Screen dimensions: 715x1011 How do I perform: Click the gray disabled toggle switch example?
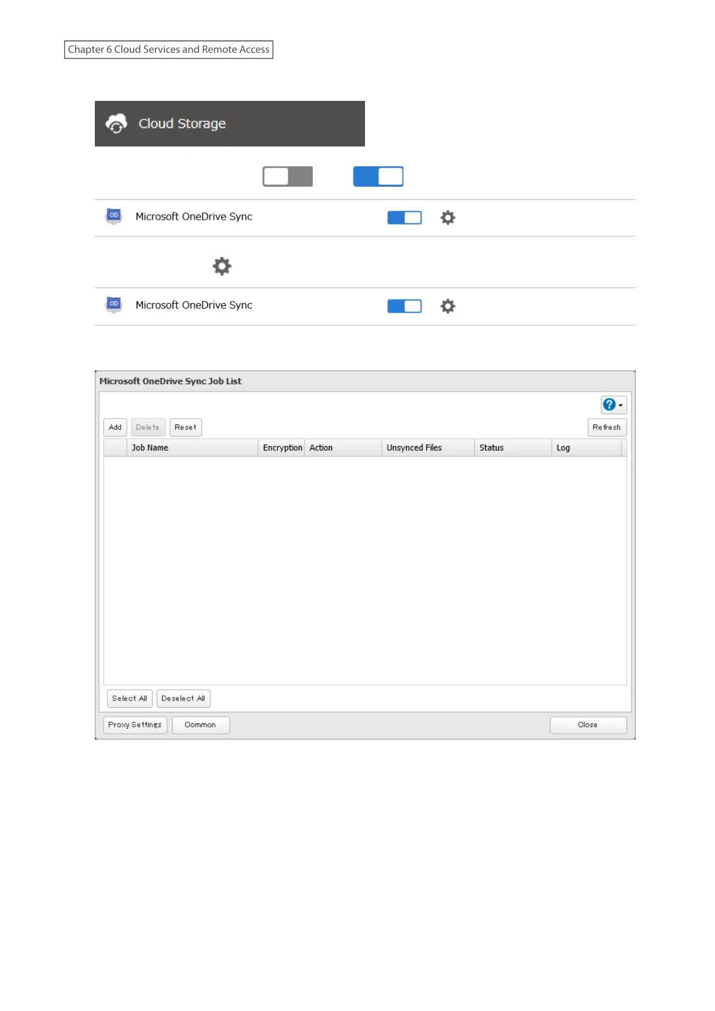tap(288, 177)
